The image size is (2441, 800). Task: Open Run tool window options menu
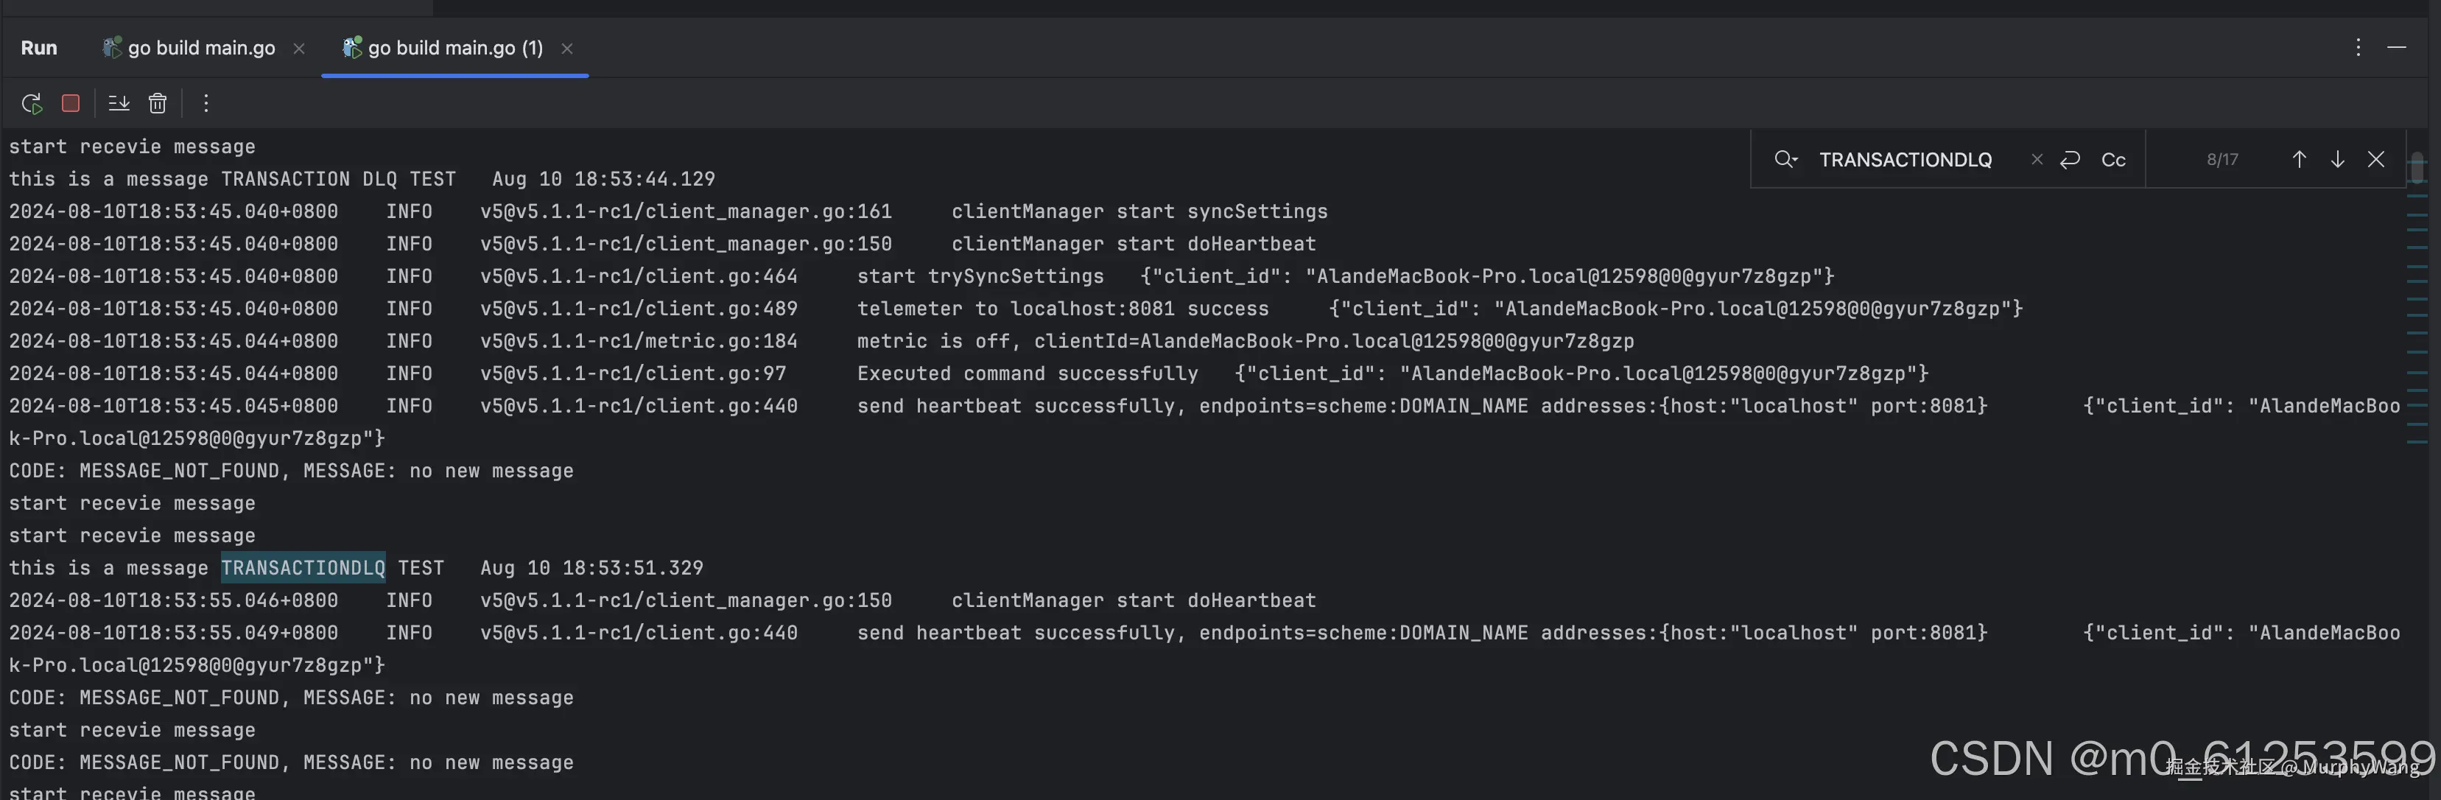click(2359, 47)
